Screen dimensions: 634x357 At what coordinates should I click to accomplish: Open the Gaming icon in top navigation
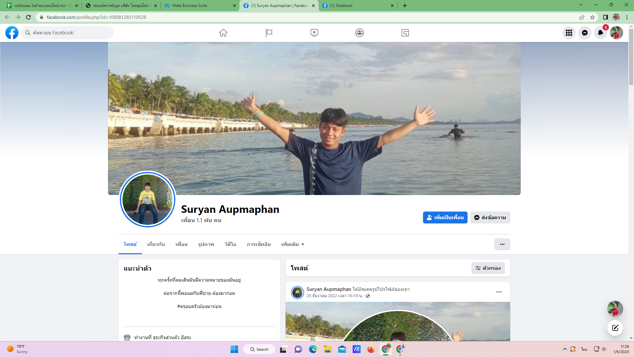point(405,33)
